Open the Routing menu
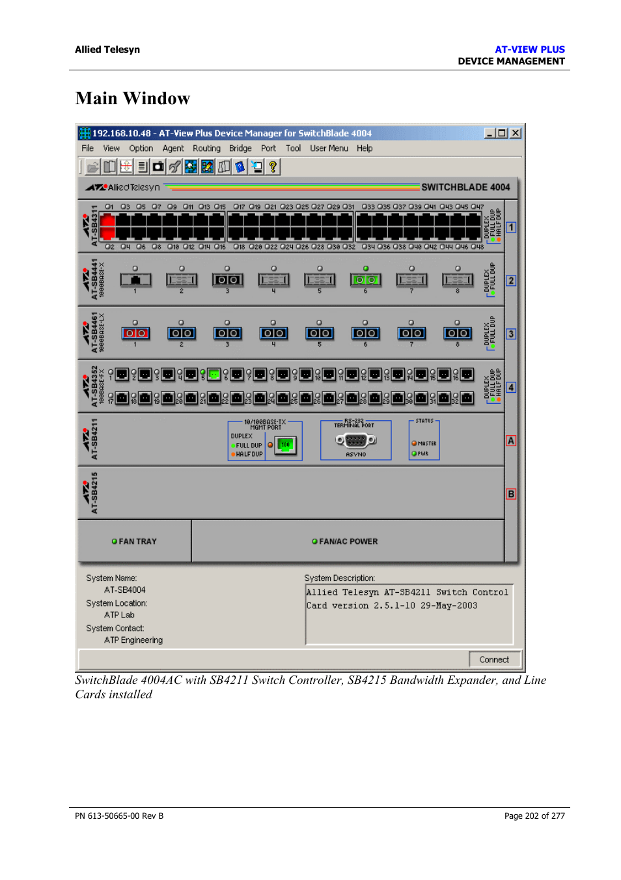621x880 pixels. 206,149
